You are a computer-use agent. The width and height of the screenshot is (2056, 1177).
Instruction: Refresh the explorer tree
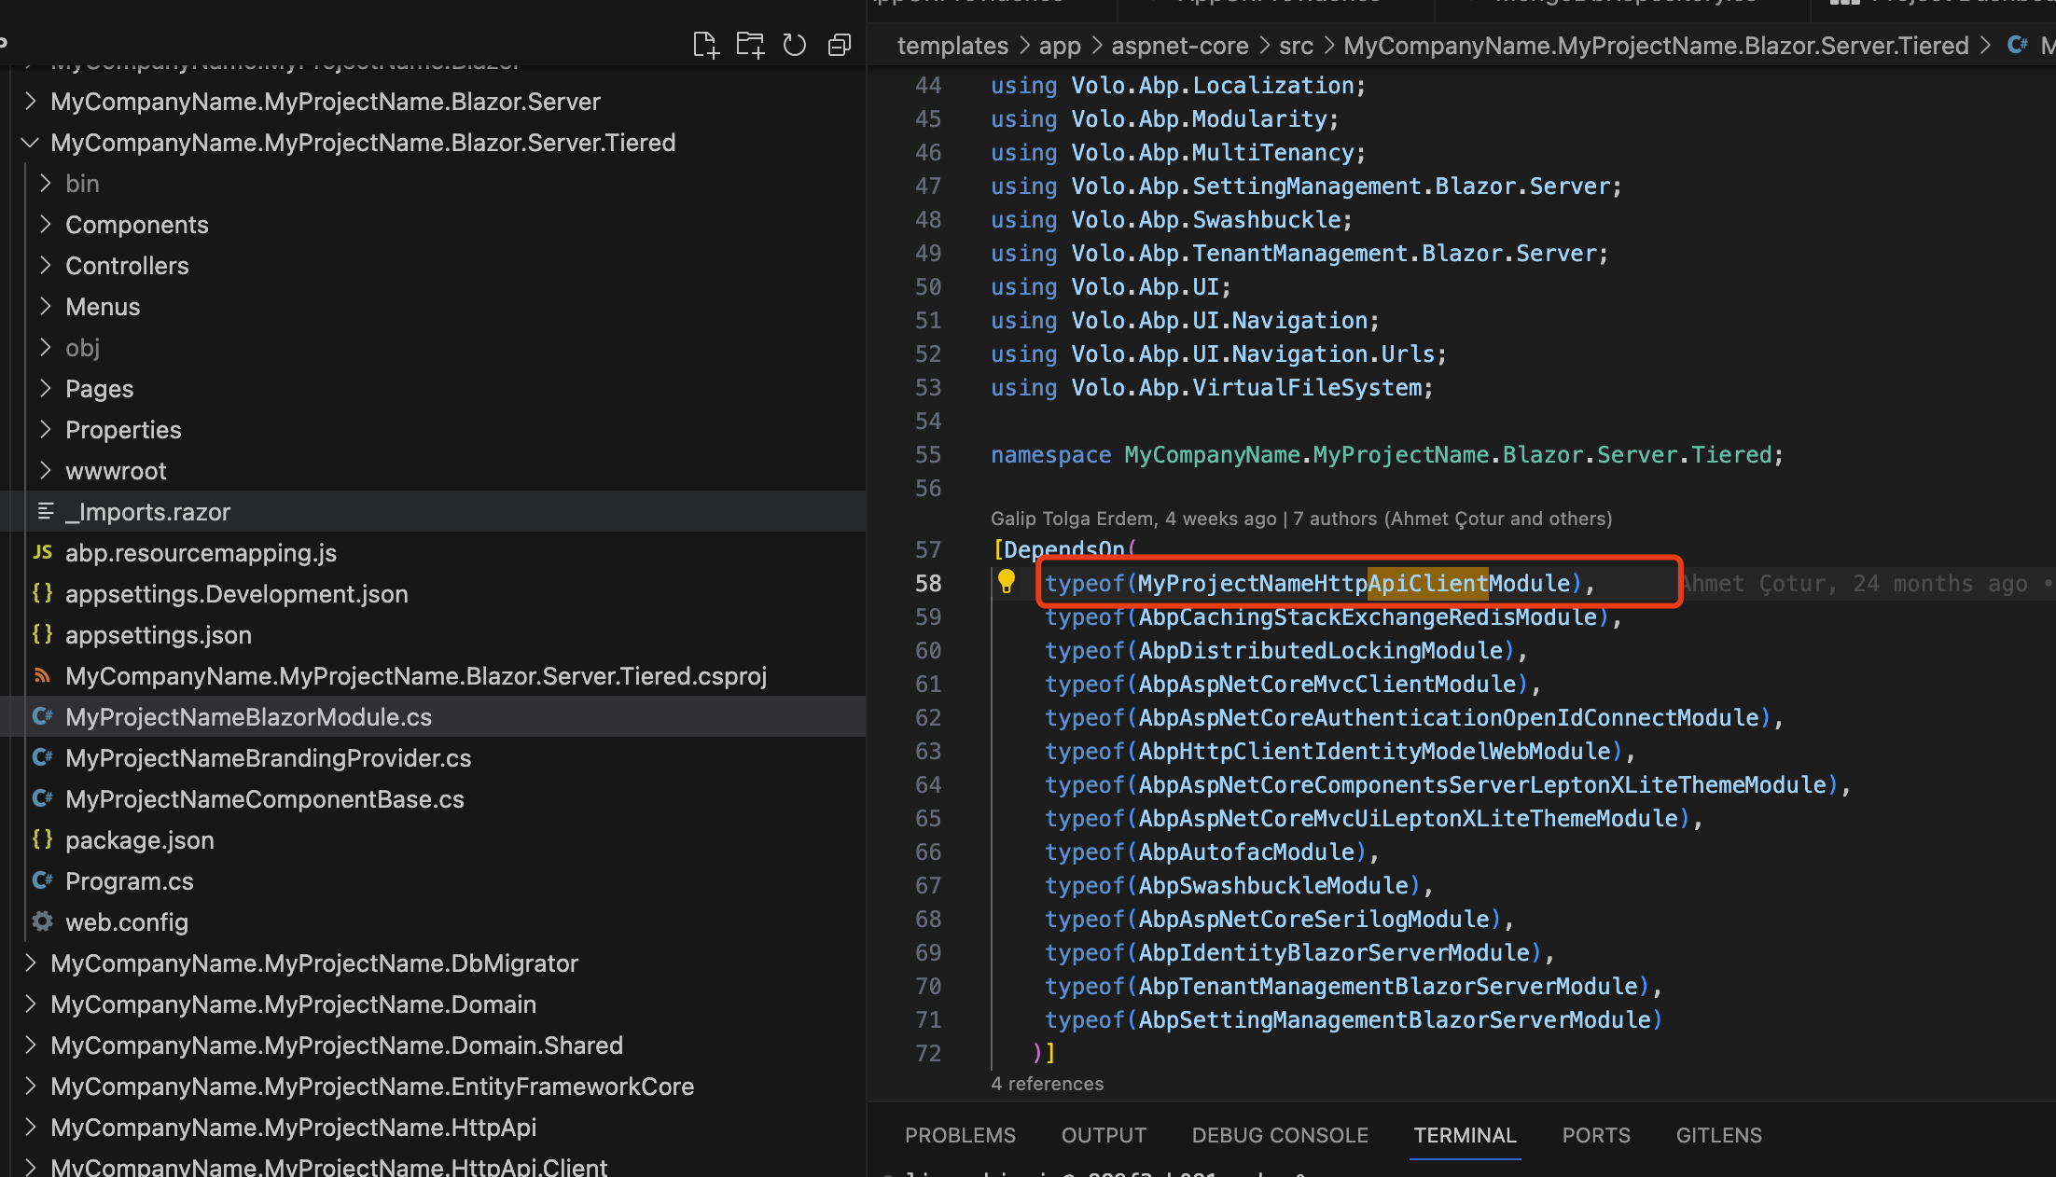click(x=795, y=45)
